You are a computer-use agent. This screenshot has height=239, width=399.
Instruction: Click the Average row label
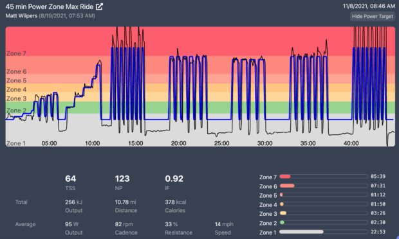click(25, 224)
